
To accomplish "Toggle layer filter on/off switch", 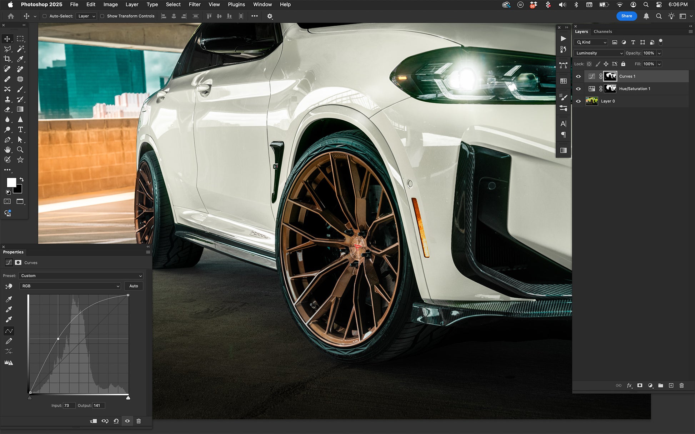I will (x=661, y=42).
